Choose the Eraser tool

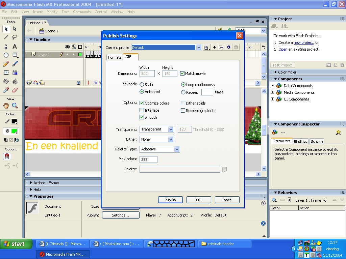pos(15,90)
